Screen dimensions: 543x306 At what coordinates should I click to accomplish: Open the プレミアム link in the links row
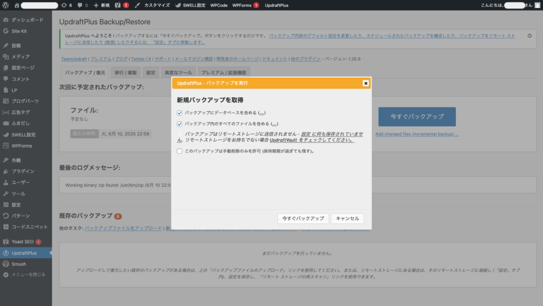[101, 59]
